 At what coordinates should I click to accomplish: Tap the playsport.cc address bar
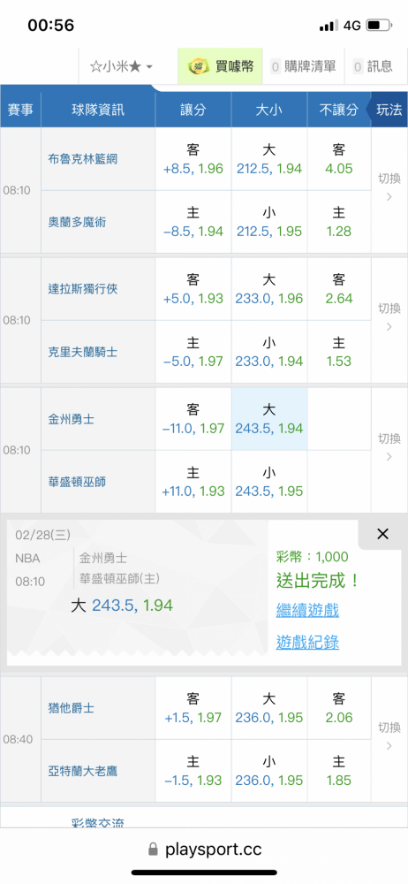(x=204, y=849)
